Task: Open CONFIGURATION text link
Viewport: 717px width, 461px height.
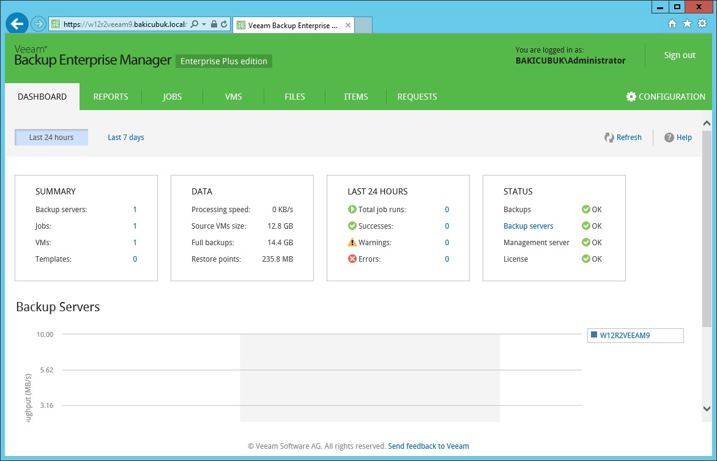Action: [x=672, y=97]
